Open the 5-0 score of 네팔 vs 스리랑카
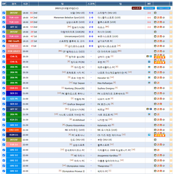 click(x=91, y=13)
